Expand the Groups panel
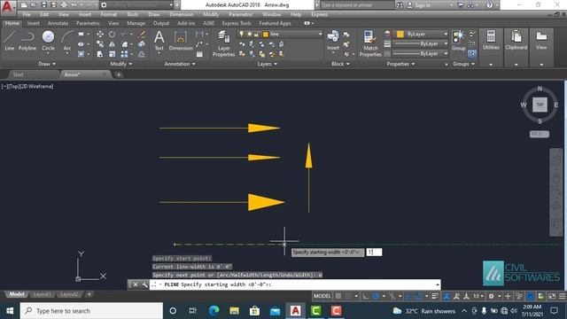This screenshot has height=319, width=567. click(x=464, y=64)
